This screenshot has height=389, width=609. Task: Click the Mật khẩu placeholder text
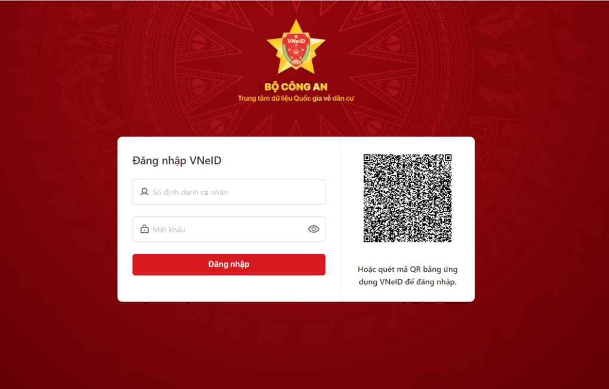(169, 229)
